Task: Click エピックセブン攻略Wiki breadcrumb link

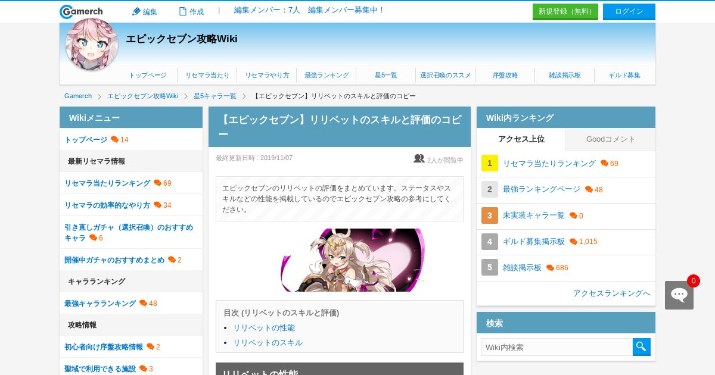Action: 142,96
